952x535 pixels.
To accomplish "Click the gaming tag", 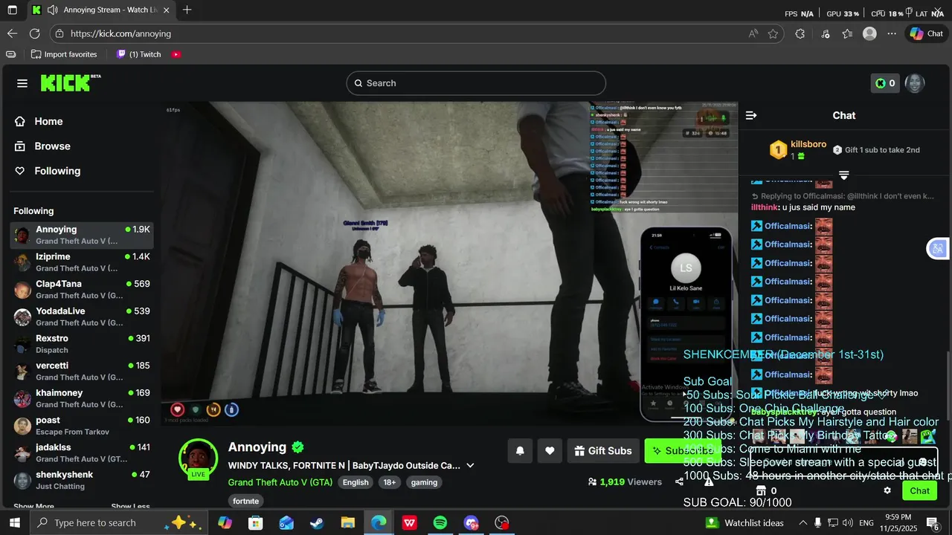I will click(424, 482).
